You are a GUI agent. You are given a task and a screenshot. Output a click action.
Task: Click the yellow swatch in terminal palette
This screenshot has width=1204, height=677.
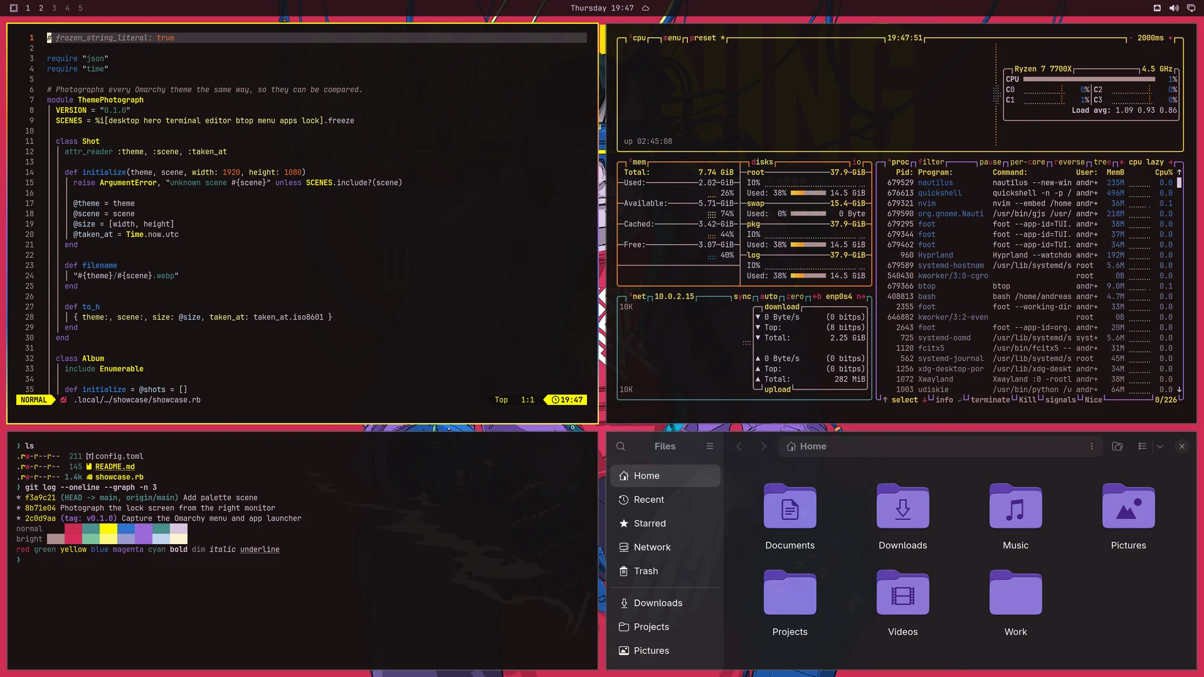point(108,529)
